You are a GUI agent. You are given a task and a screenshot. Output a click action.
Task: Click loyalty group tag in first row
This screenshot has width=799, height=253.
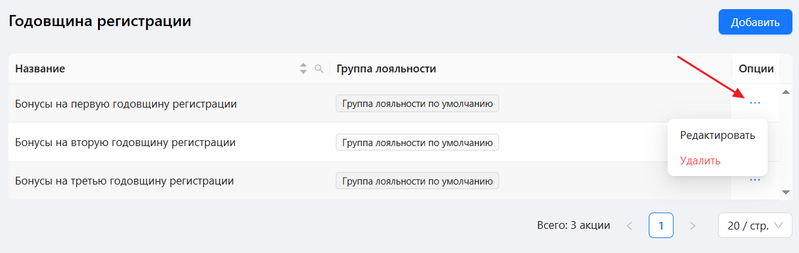coord(417,104)
